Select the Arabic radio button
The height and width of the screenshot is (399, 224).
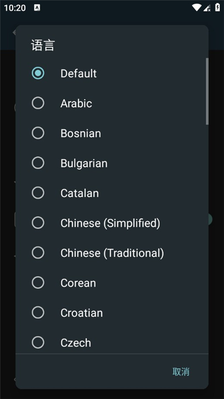click(38, 103)
